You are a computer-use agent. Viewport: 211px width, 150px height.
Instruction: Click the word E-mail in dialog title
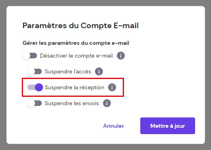[x=126, y=25]
